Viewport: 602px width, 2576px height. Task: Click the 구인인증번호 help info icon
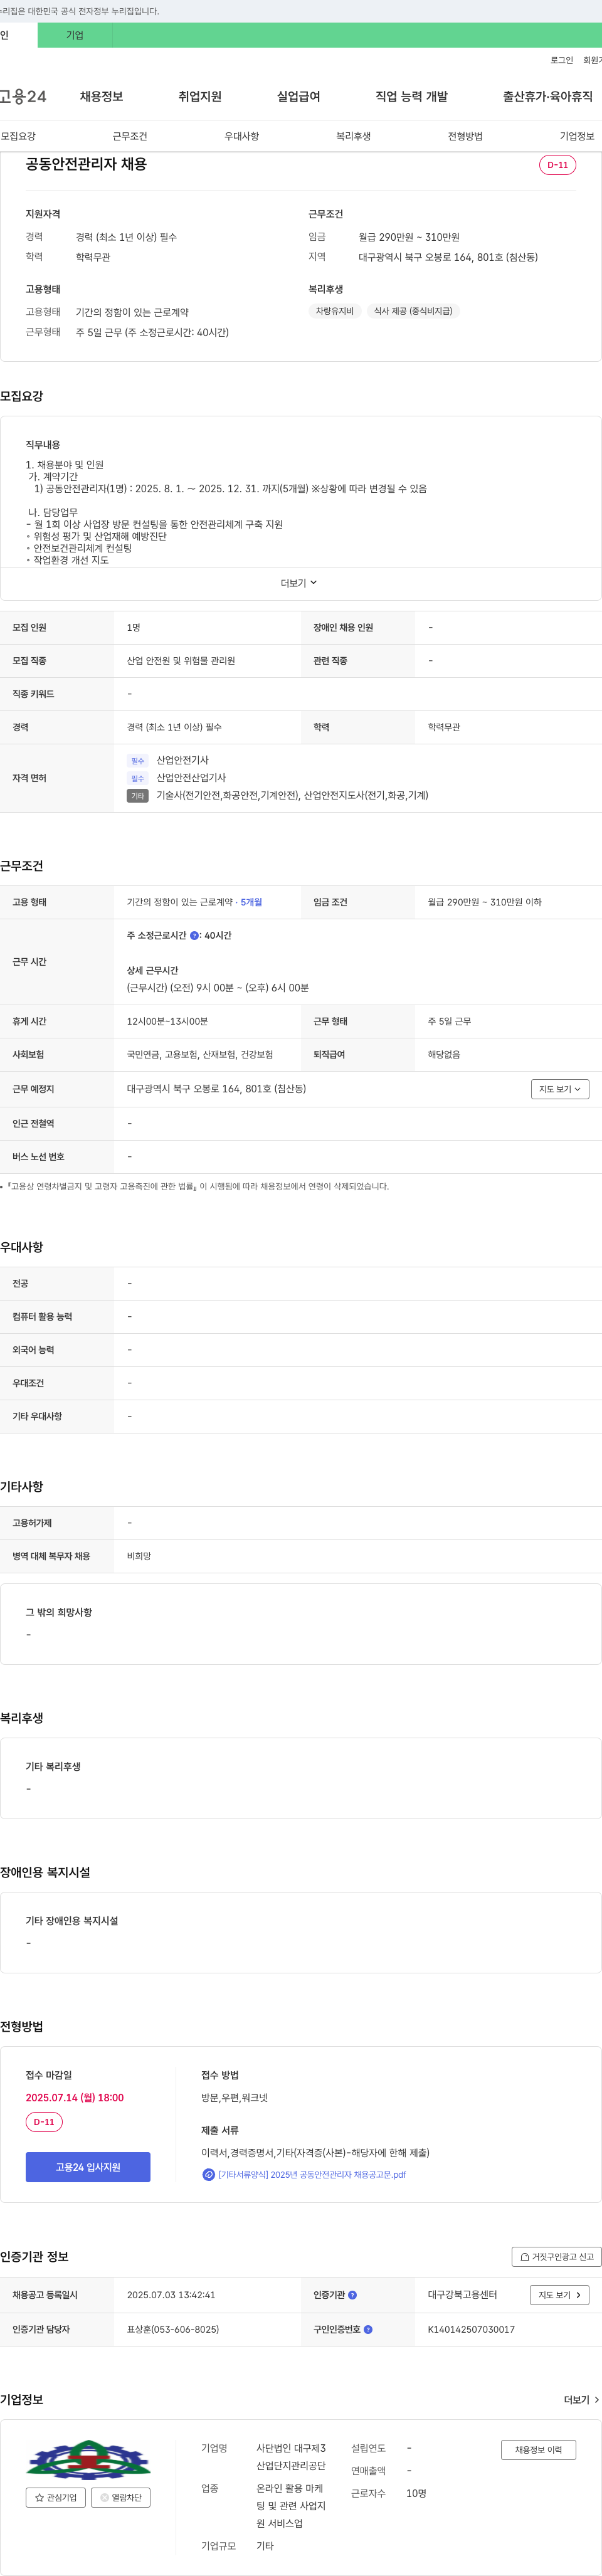(x=368, y=2329)
